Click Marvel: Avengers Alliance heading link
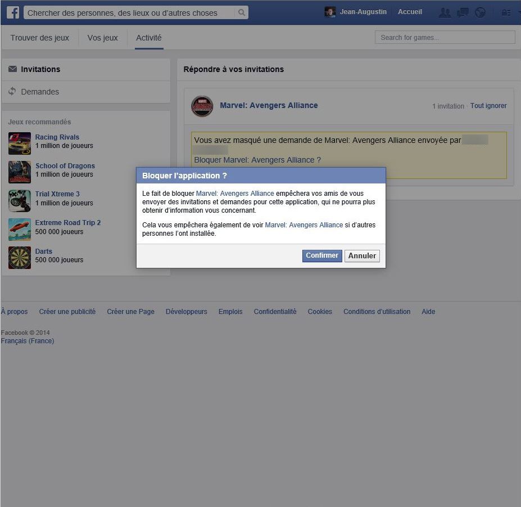The image size is (521, 507). [x=269, y=105]
